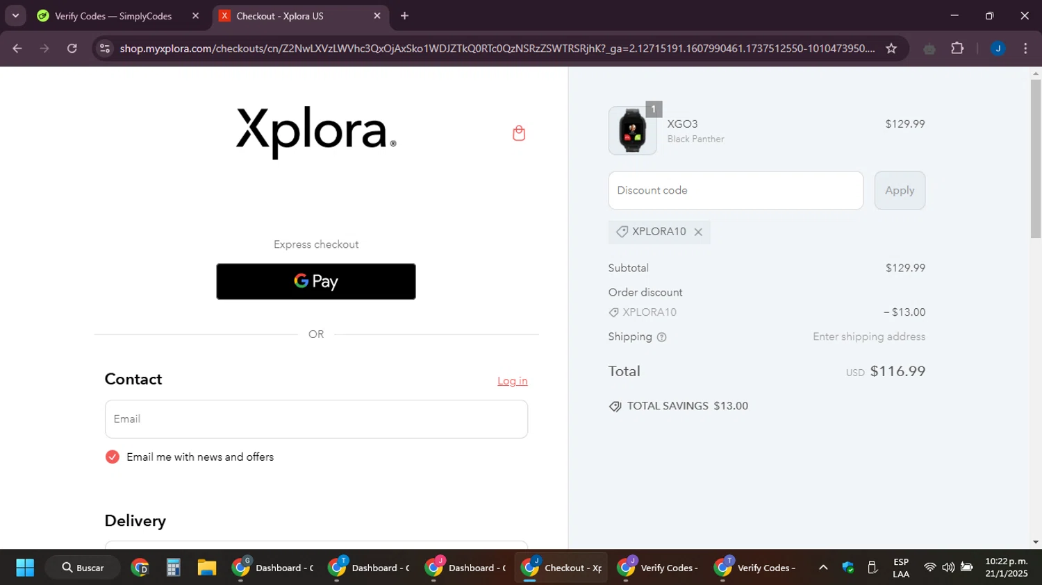Click the Subtotal $129.99 value
Image resolution: width=1042 pixels, height=585 pixels.
(905, 268)
